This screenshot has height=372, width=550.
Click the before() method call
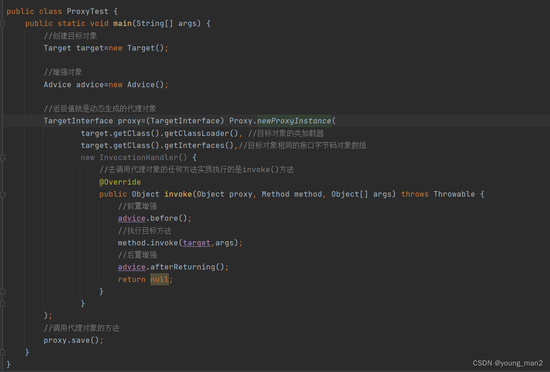(x=169, y=218)
